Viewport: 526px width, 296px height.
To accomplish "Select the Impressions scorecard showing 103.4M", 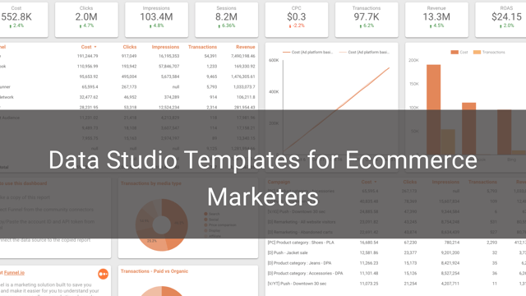I will click(156, 20).
